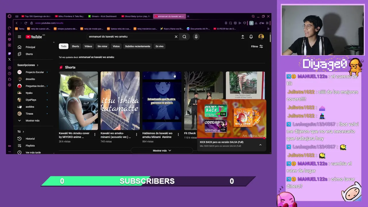
Task: Open the Temu bookmark
Action: pyautogui.click(x=20, y=29)
